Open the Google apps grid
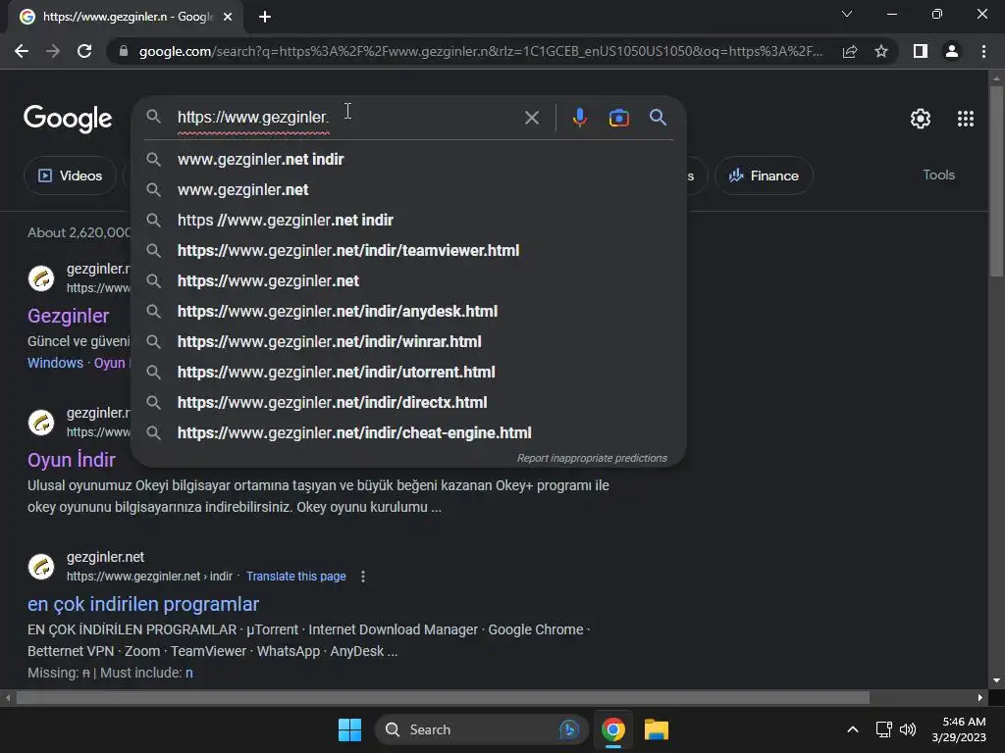The height and width of the screenshot is (753, 1005). tap(966, 119)
